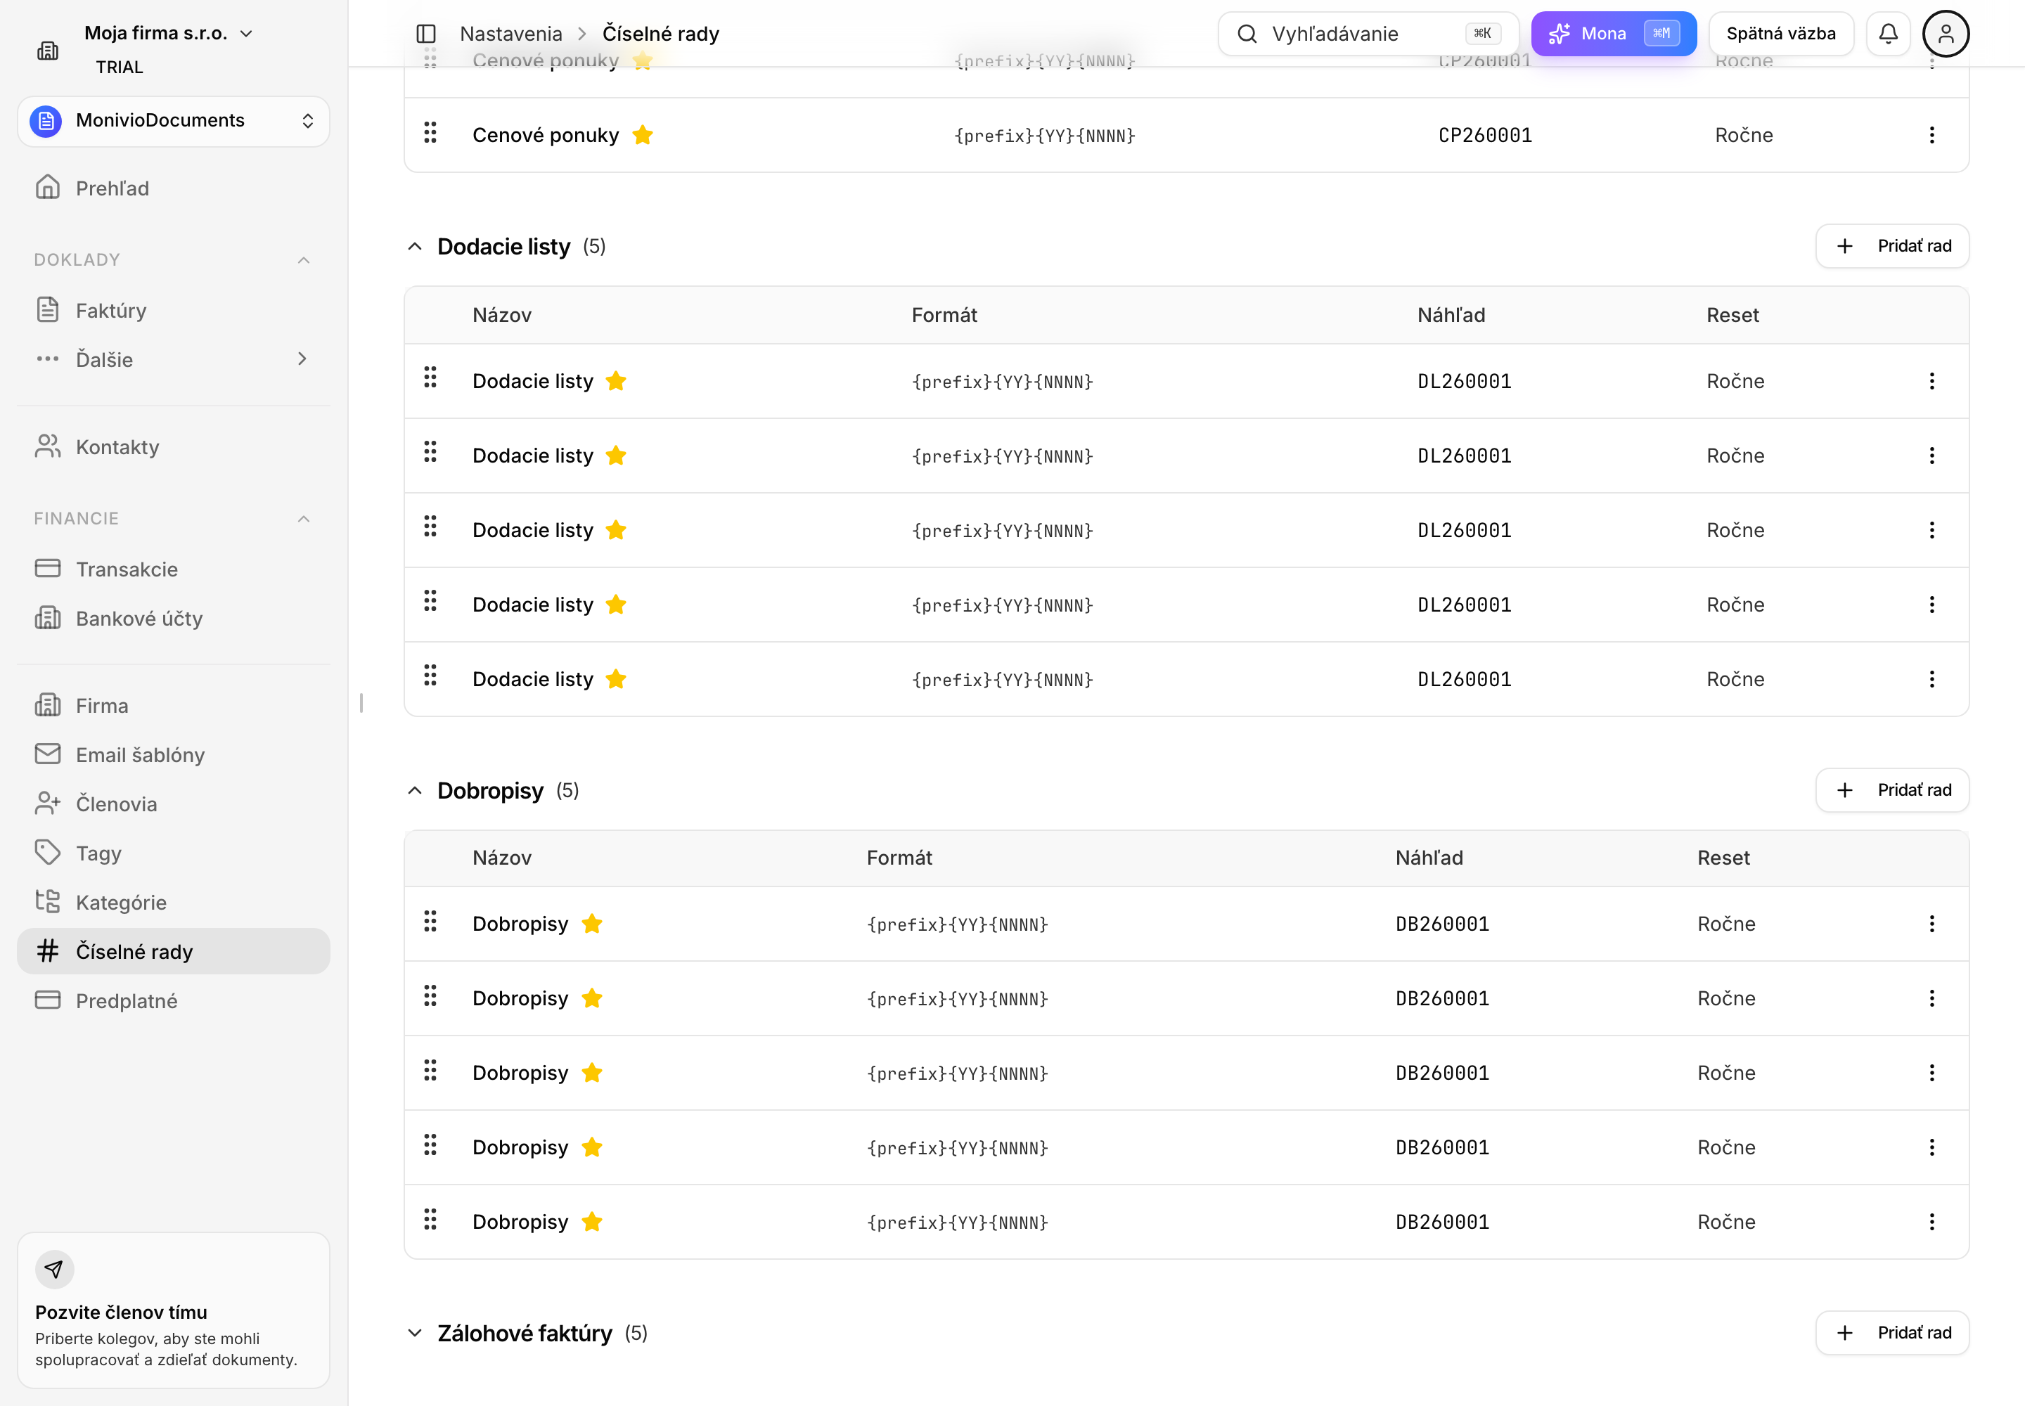Open MonivioDocuments app switcher
The width and height of the screenshot is (2025, 1406).
[x=174, y=121]
